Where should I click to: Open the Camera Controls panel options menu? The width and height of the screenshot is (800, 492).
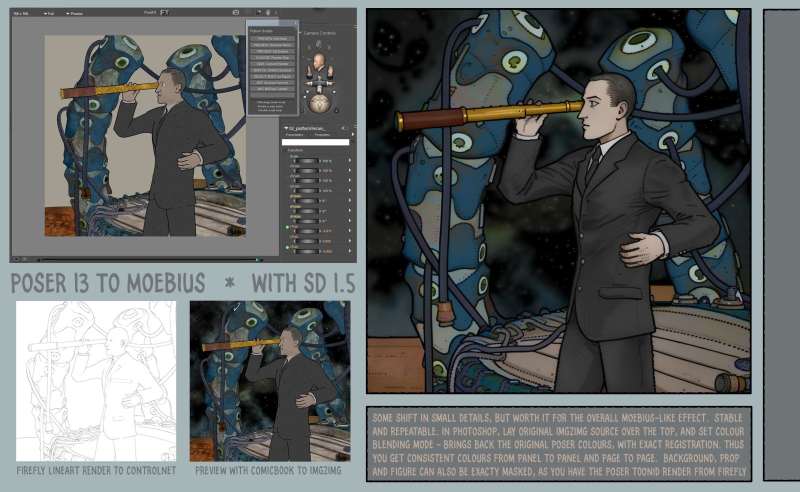[x=355, y=26]
